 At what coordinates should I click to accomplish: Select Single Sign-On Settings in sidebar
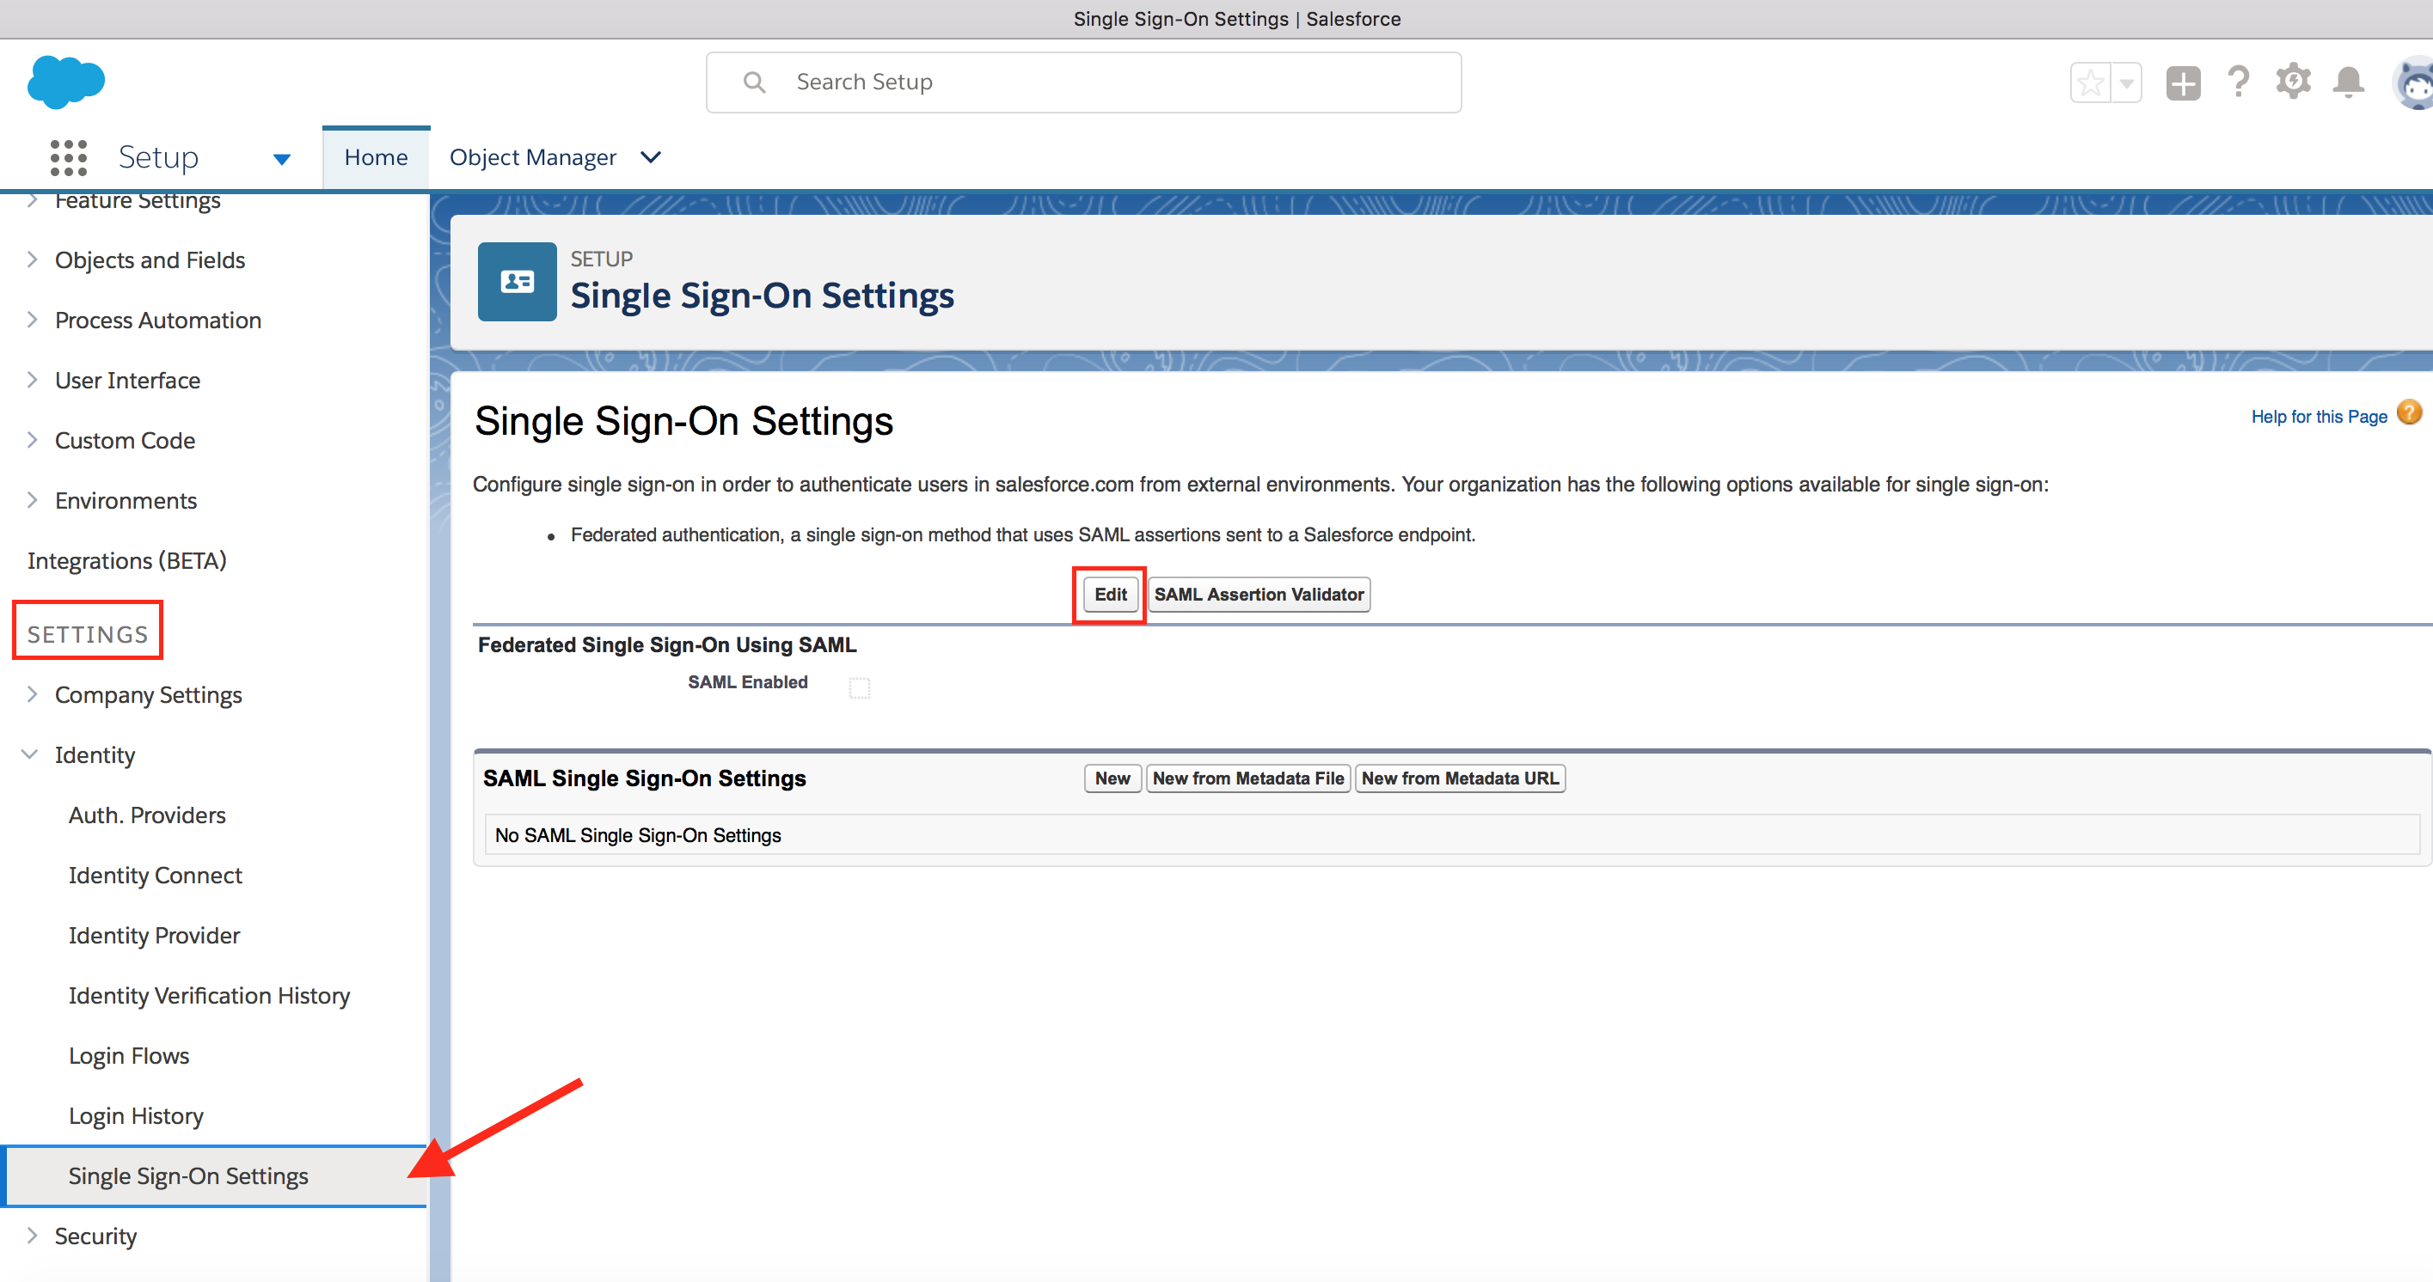215,1176
